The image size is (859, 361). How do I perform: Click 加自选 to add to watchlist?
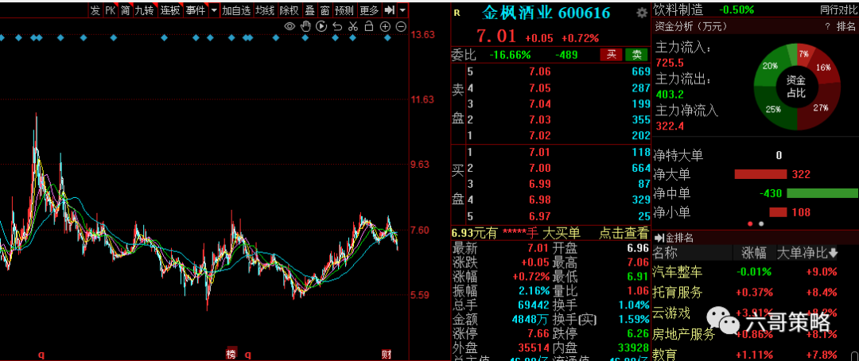tap(237, 10)
